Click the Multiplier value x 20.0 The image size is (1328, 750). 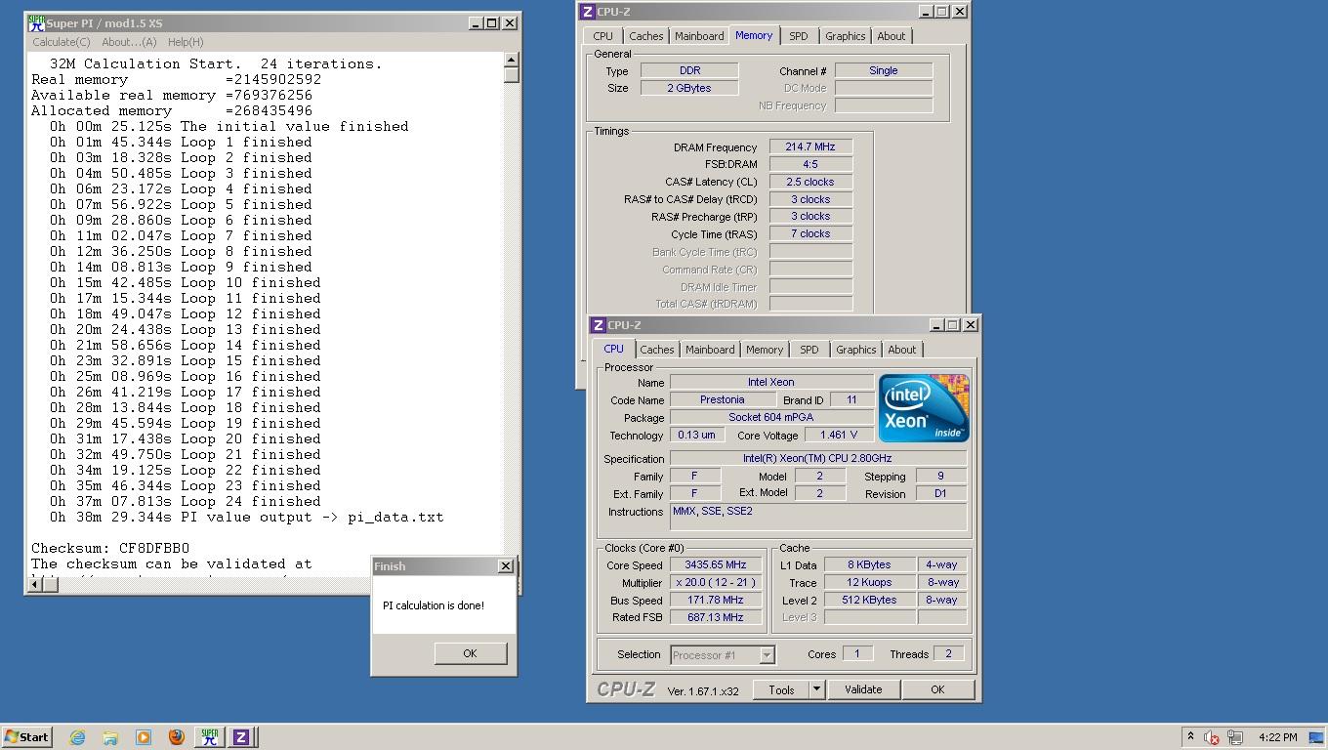tap(717, 582)
